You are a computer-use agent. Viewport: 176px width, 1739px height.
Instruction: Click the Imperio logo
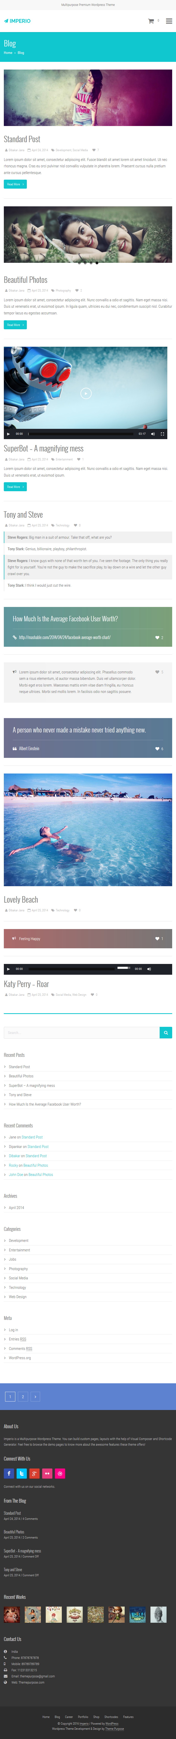point(17,21)
